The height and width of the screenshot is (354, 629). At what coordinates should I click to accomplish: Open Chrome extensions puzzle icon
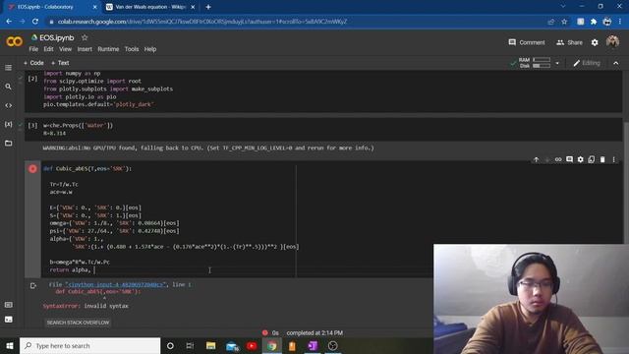(594, 22)
